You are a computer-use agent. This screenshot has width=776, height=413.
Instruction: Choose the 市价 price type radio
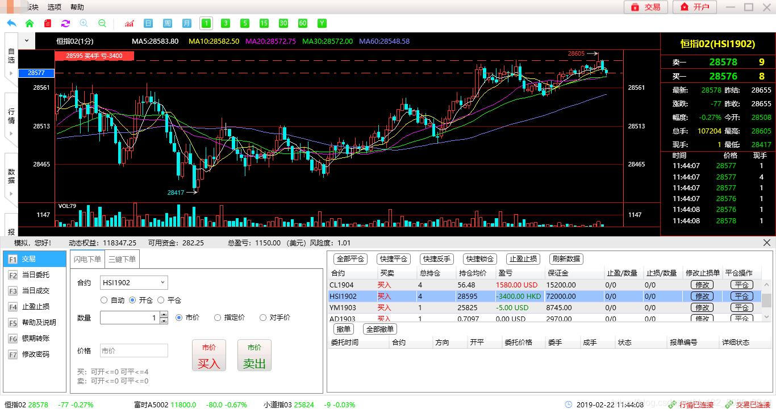pos(179,318)
